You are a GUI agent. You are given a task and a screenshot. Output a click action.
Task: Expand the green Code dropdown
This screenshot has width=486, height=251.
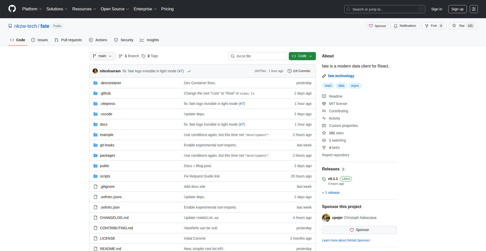(302, 56)
